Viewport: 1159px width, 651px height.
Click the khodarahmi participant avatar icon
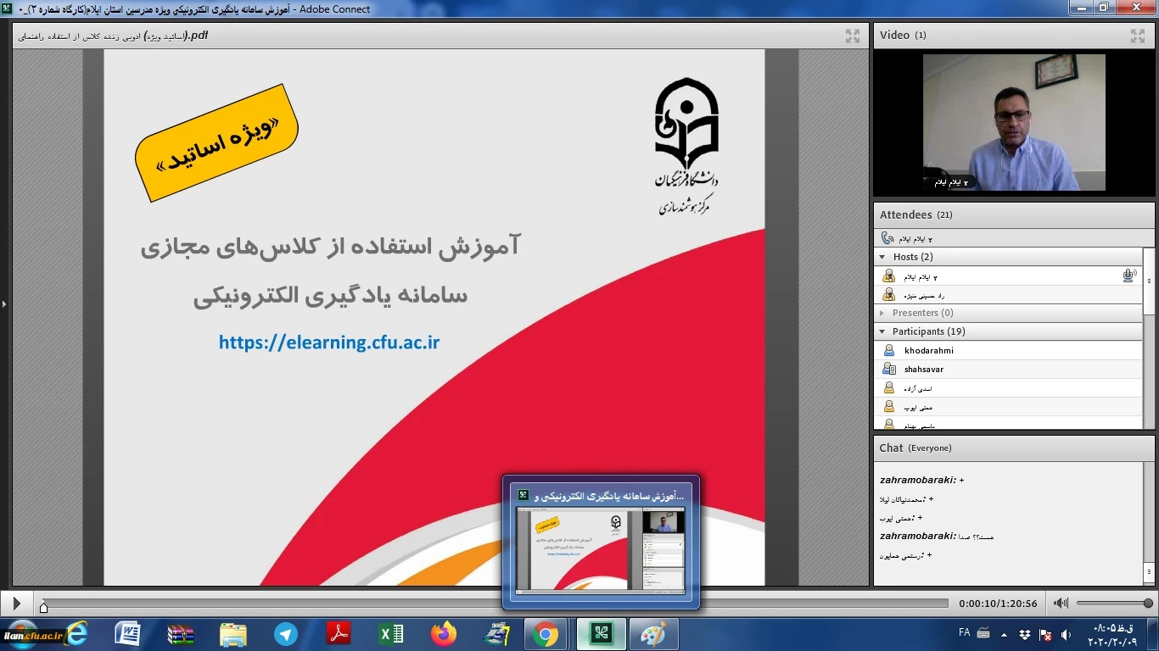click(888, 350)
